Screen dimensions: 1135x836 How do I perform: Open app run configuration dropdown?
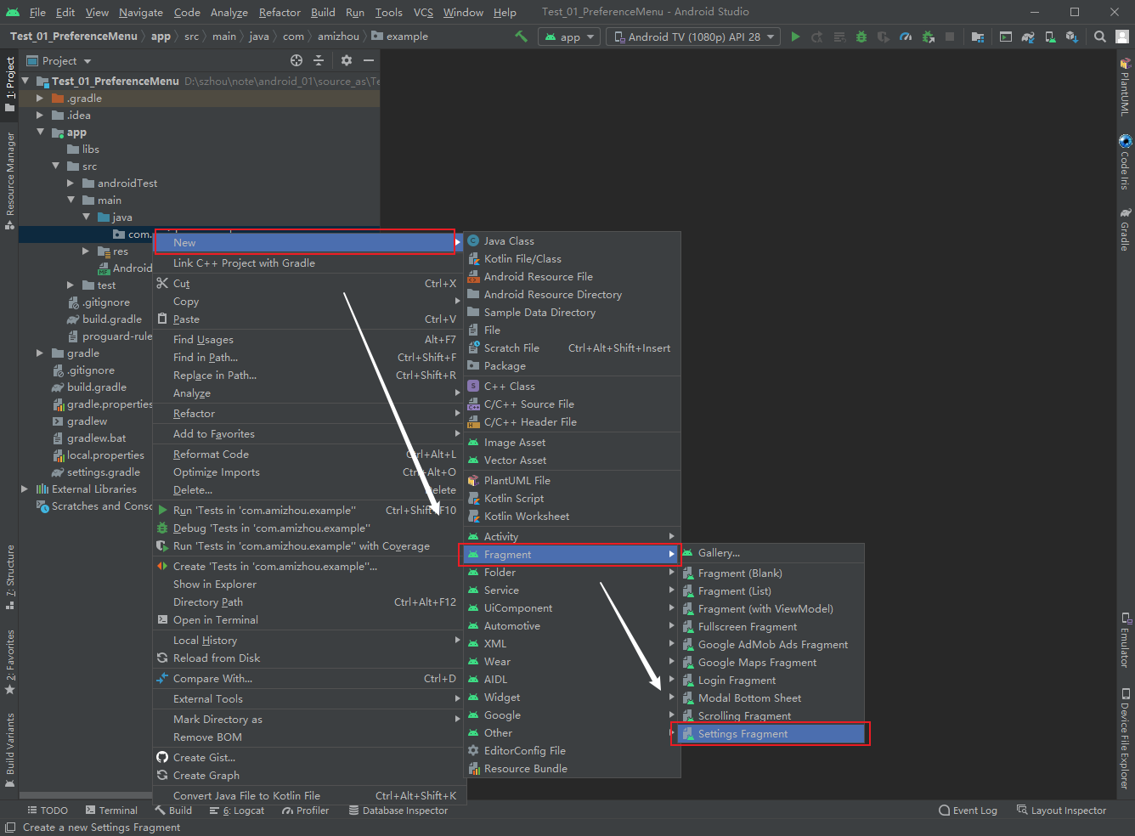coord(569,37)
